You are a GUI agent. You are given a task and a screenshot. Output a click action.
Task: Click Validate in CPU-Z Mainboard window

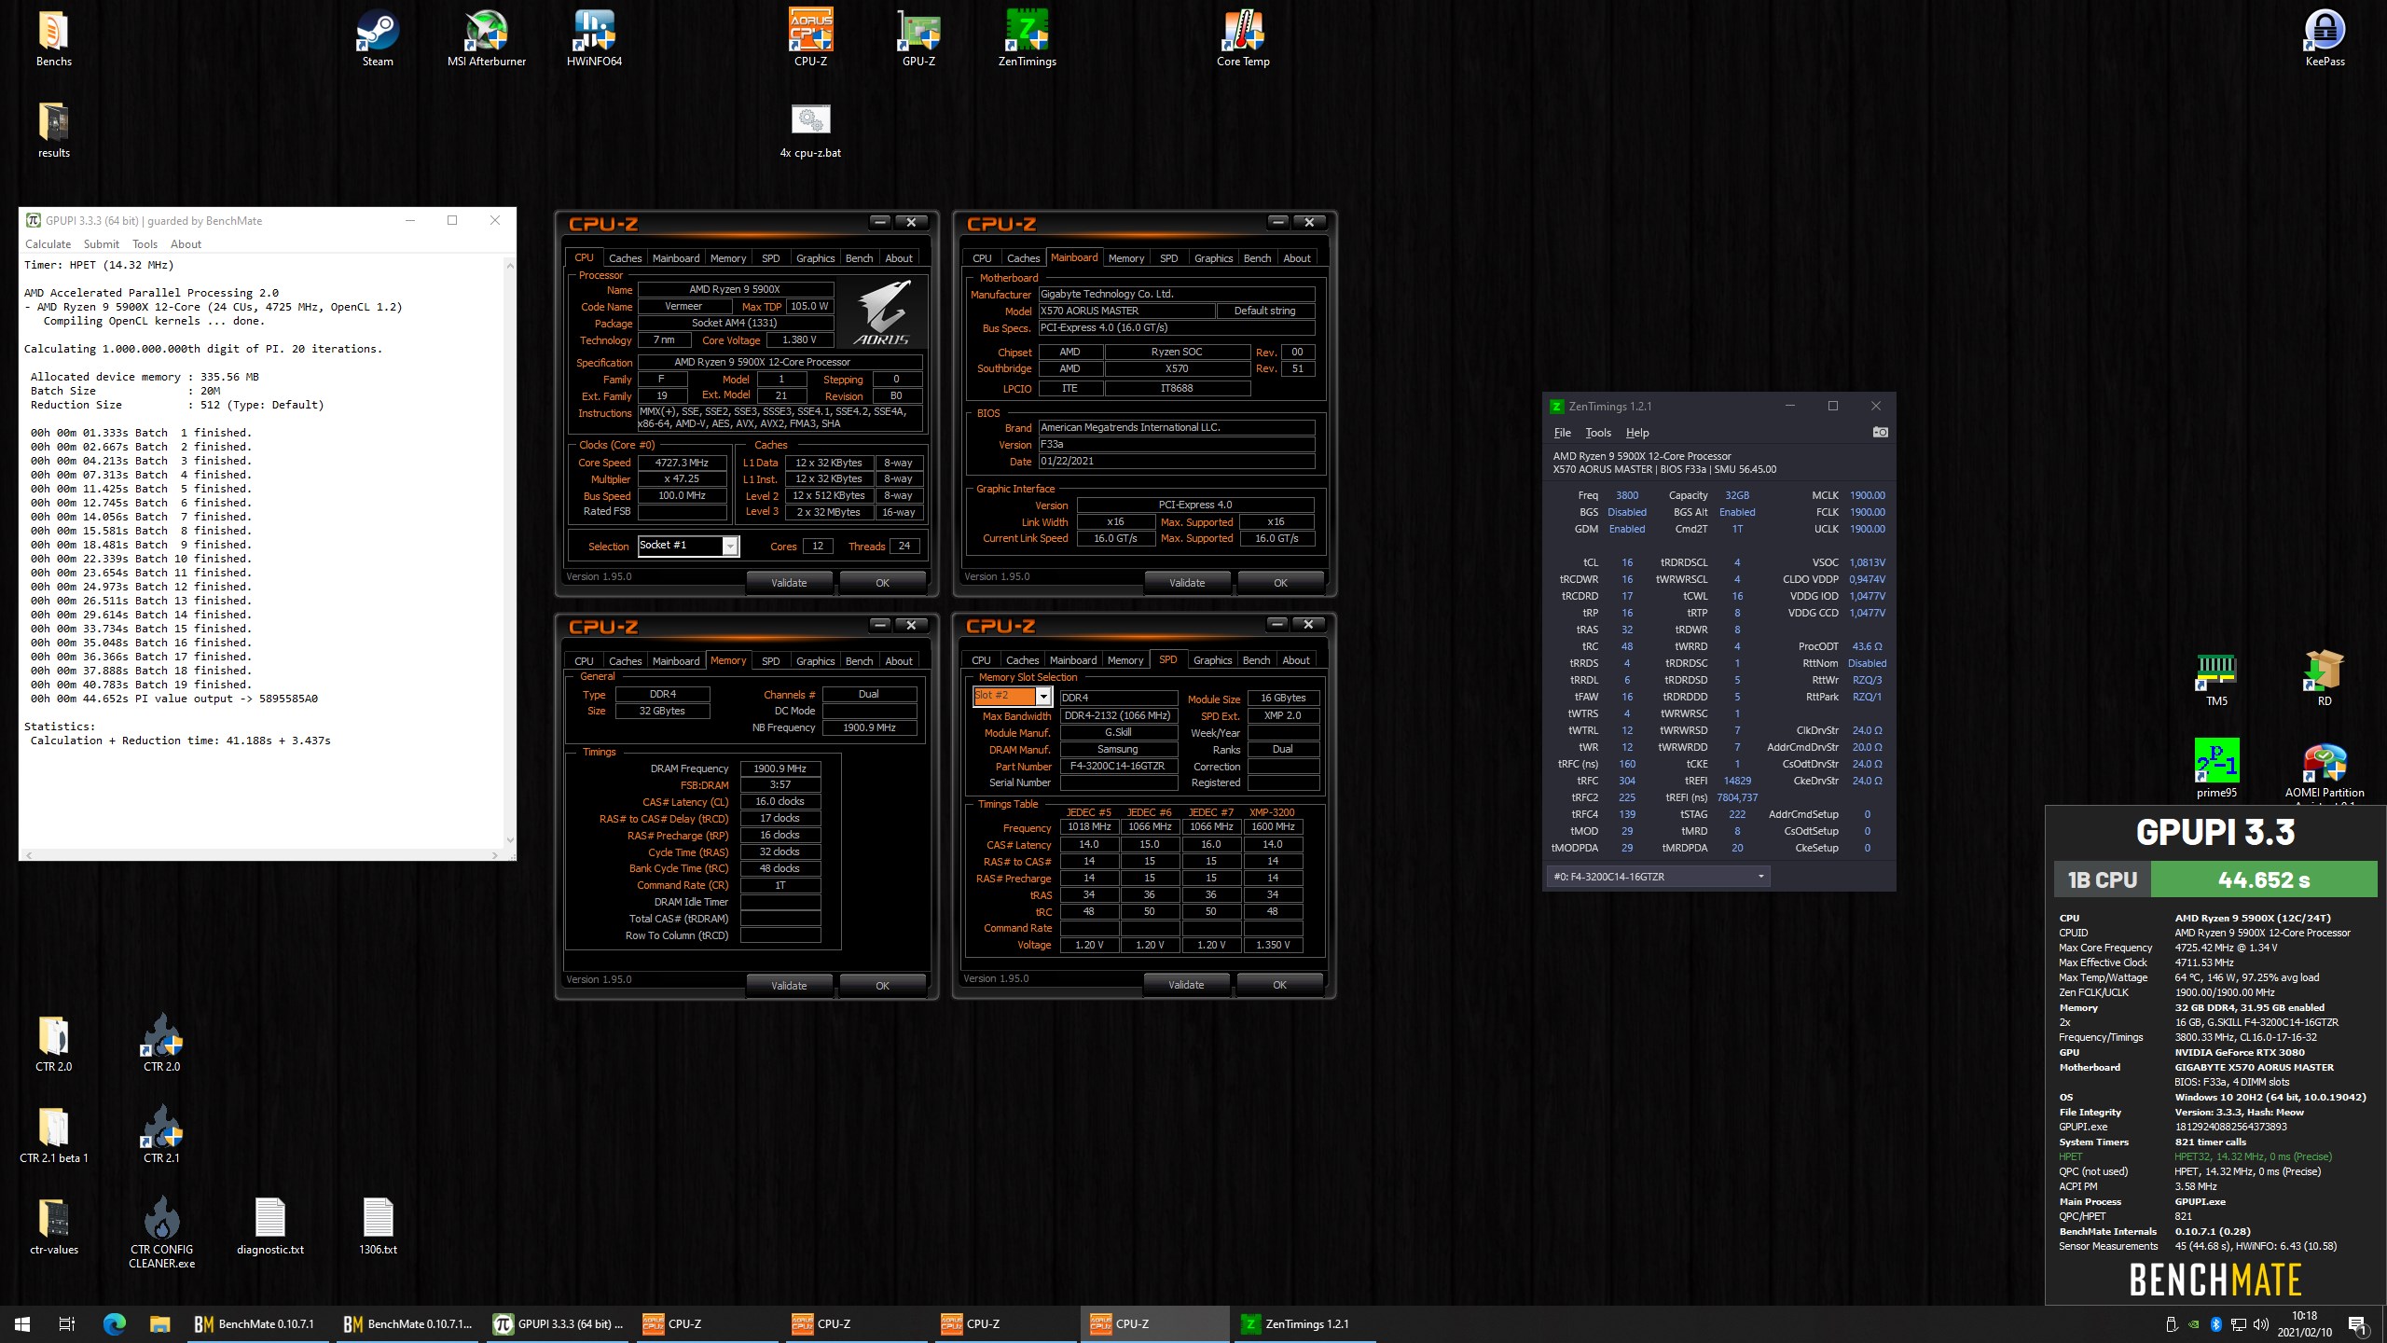[1187, 583]
